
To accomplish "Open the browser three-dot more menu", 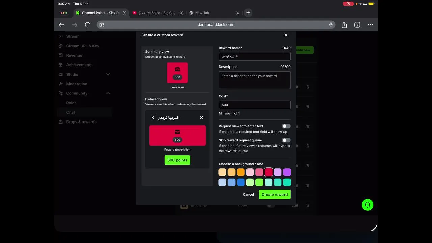I will (x=370, y=25).
